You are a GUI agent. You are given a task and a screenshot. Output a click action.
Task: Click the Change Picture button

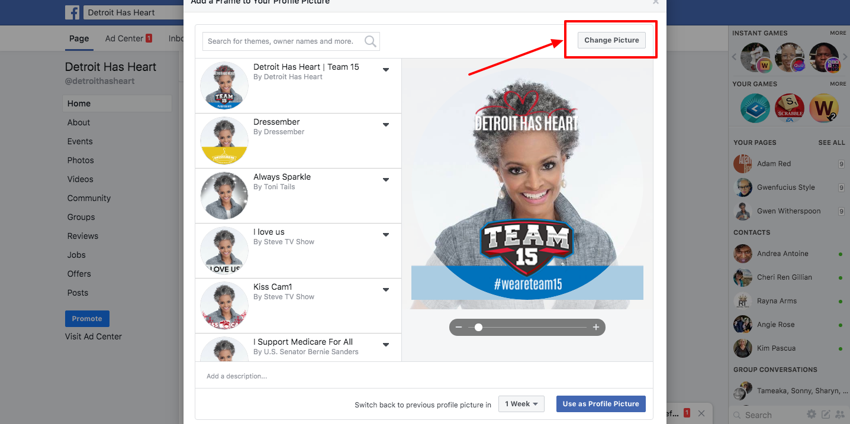pyautogui.click(x=611, y=40)
